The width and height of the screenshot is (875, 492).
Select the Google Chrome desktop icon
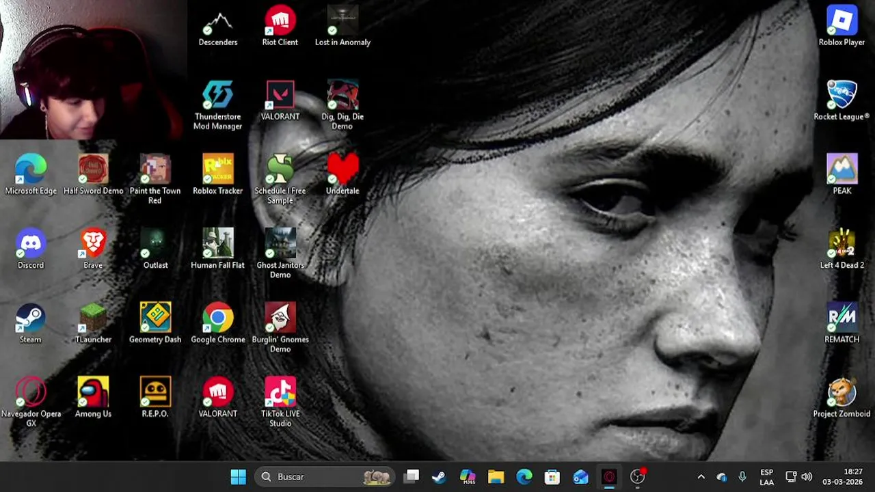218,325
